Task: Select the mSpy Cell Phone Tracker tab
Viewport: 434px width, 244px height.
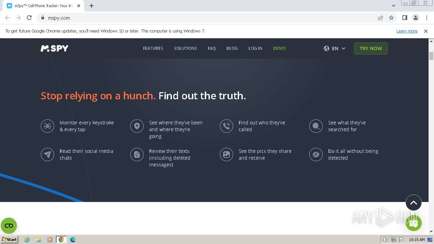Action: coord(43,6)
